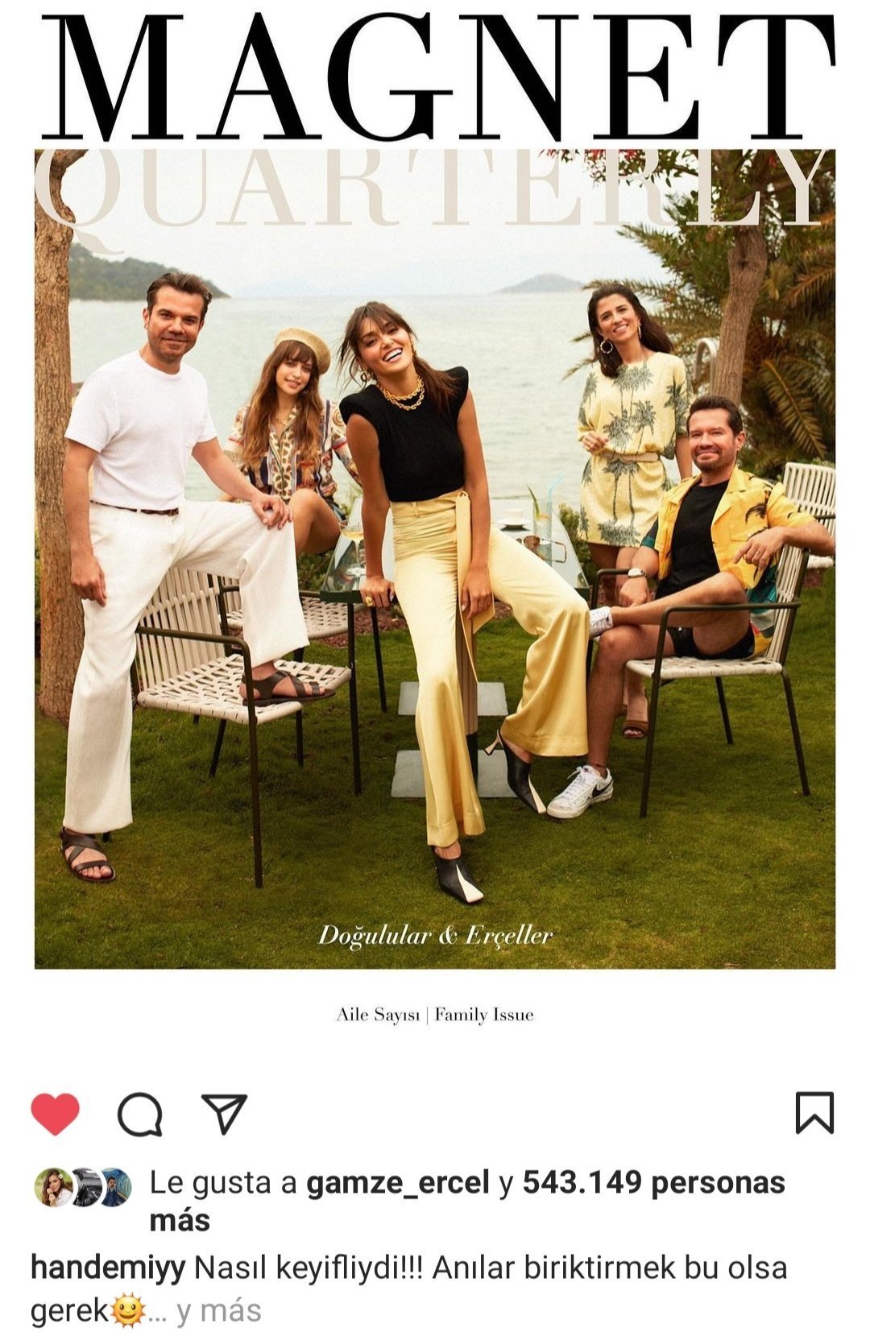This screenshot has height=1332, width=870.
Task: Share the post via paper plane icon
Action: (224, 1114)
